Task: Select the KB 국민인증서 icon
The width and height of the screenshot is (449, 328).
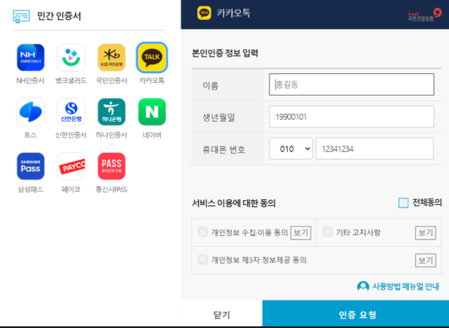Action: [112, 58]
